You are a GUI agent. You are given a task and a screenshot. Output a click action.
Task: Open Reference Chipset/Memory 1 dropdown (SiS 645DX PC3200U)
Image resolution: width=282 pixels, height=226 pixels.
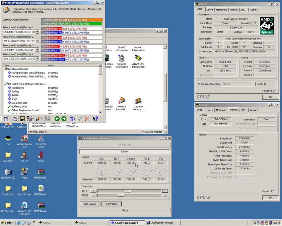pyautogui.click(x=37, y=32)
